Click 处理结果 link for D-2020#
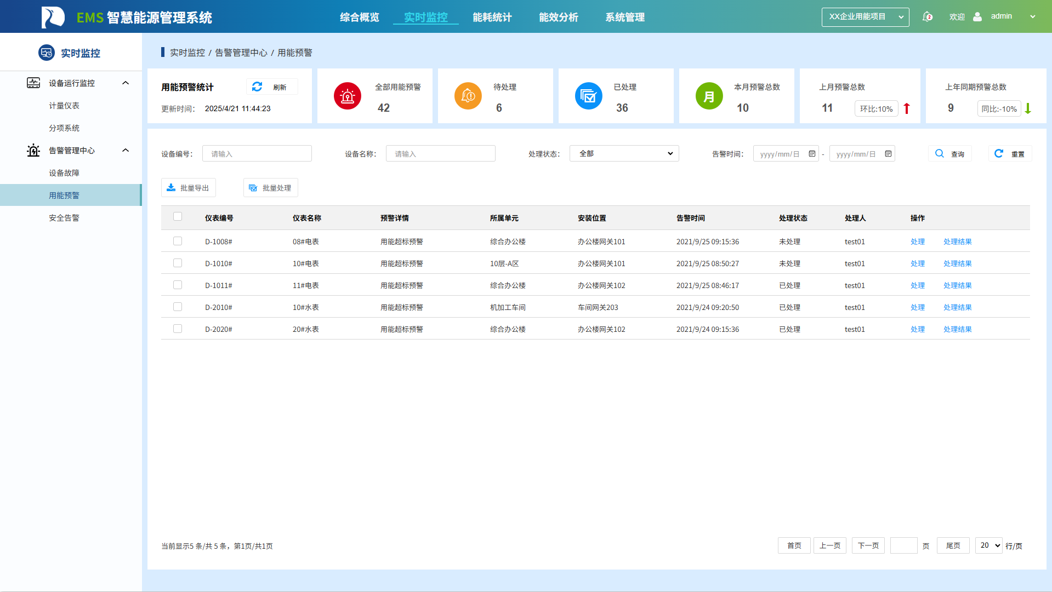 958,329
